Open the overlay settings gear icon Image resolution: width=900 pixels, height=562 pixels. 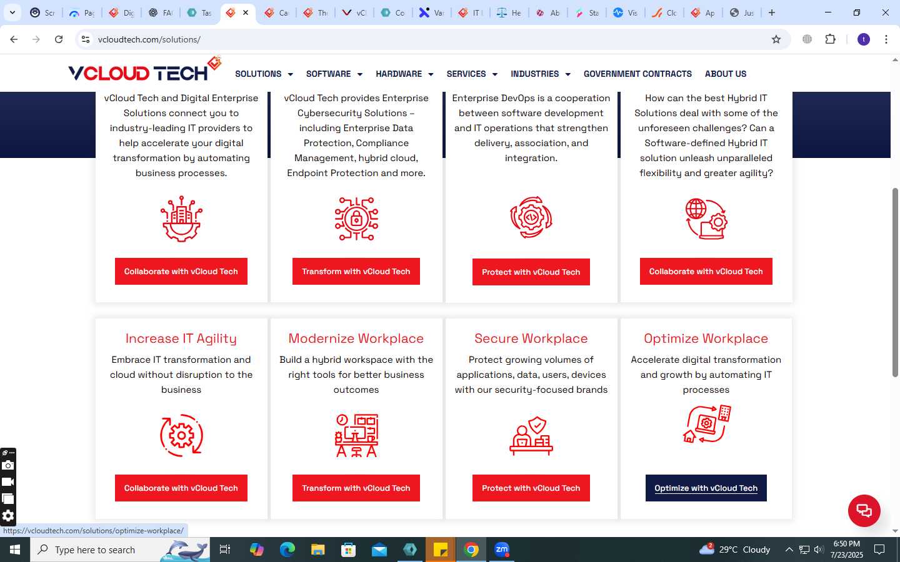[8, 516]
